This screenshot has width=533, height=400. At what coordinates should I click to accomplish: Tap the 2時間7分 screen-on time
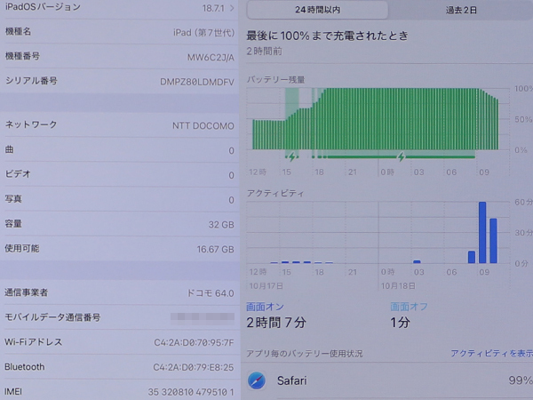click(276, 323)
